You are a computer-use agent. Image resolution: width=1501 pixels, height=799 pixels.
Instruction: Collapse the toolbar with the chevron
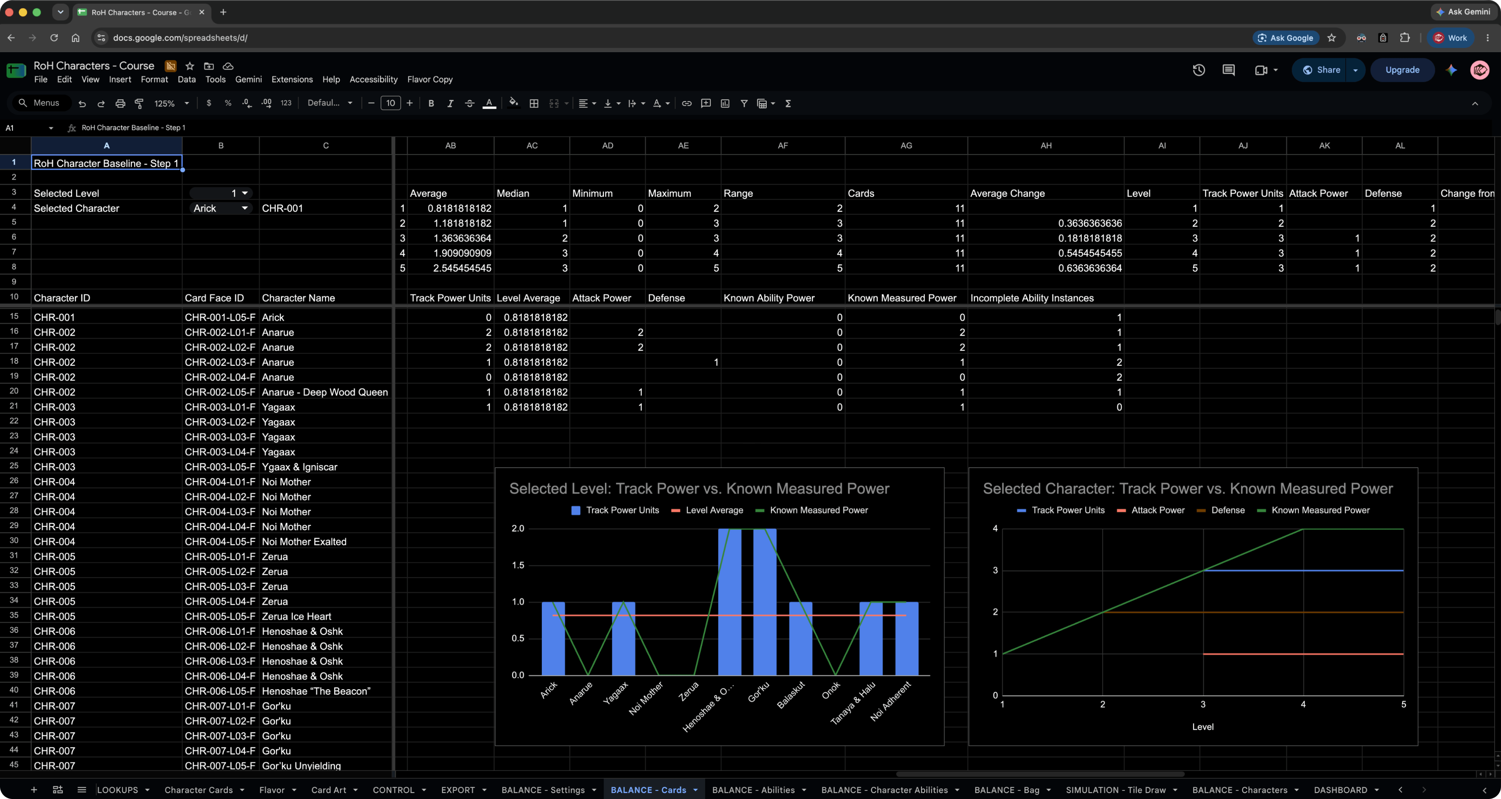coord(1475,103)
